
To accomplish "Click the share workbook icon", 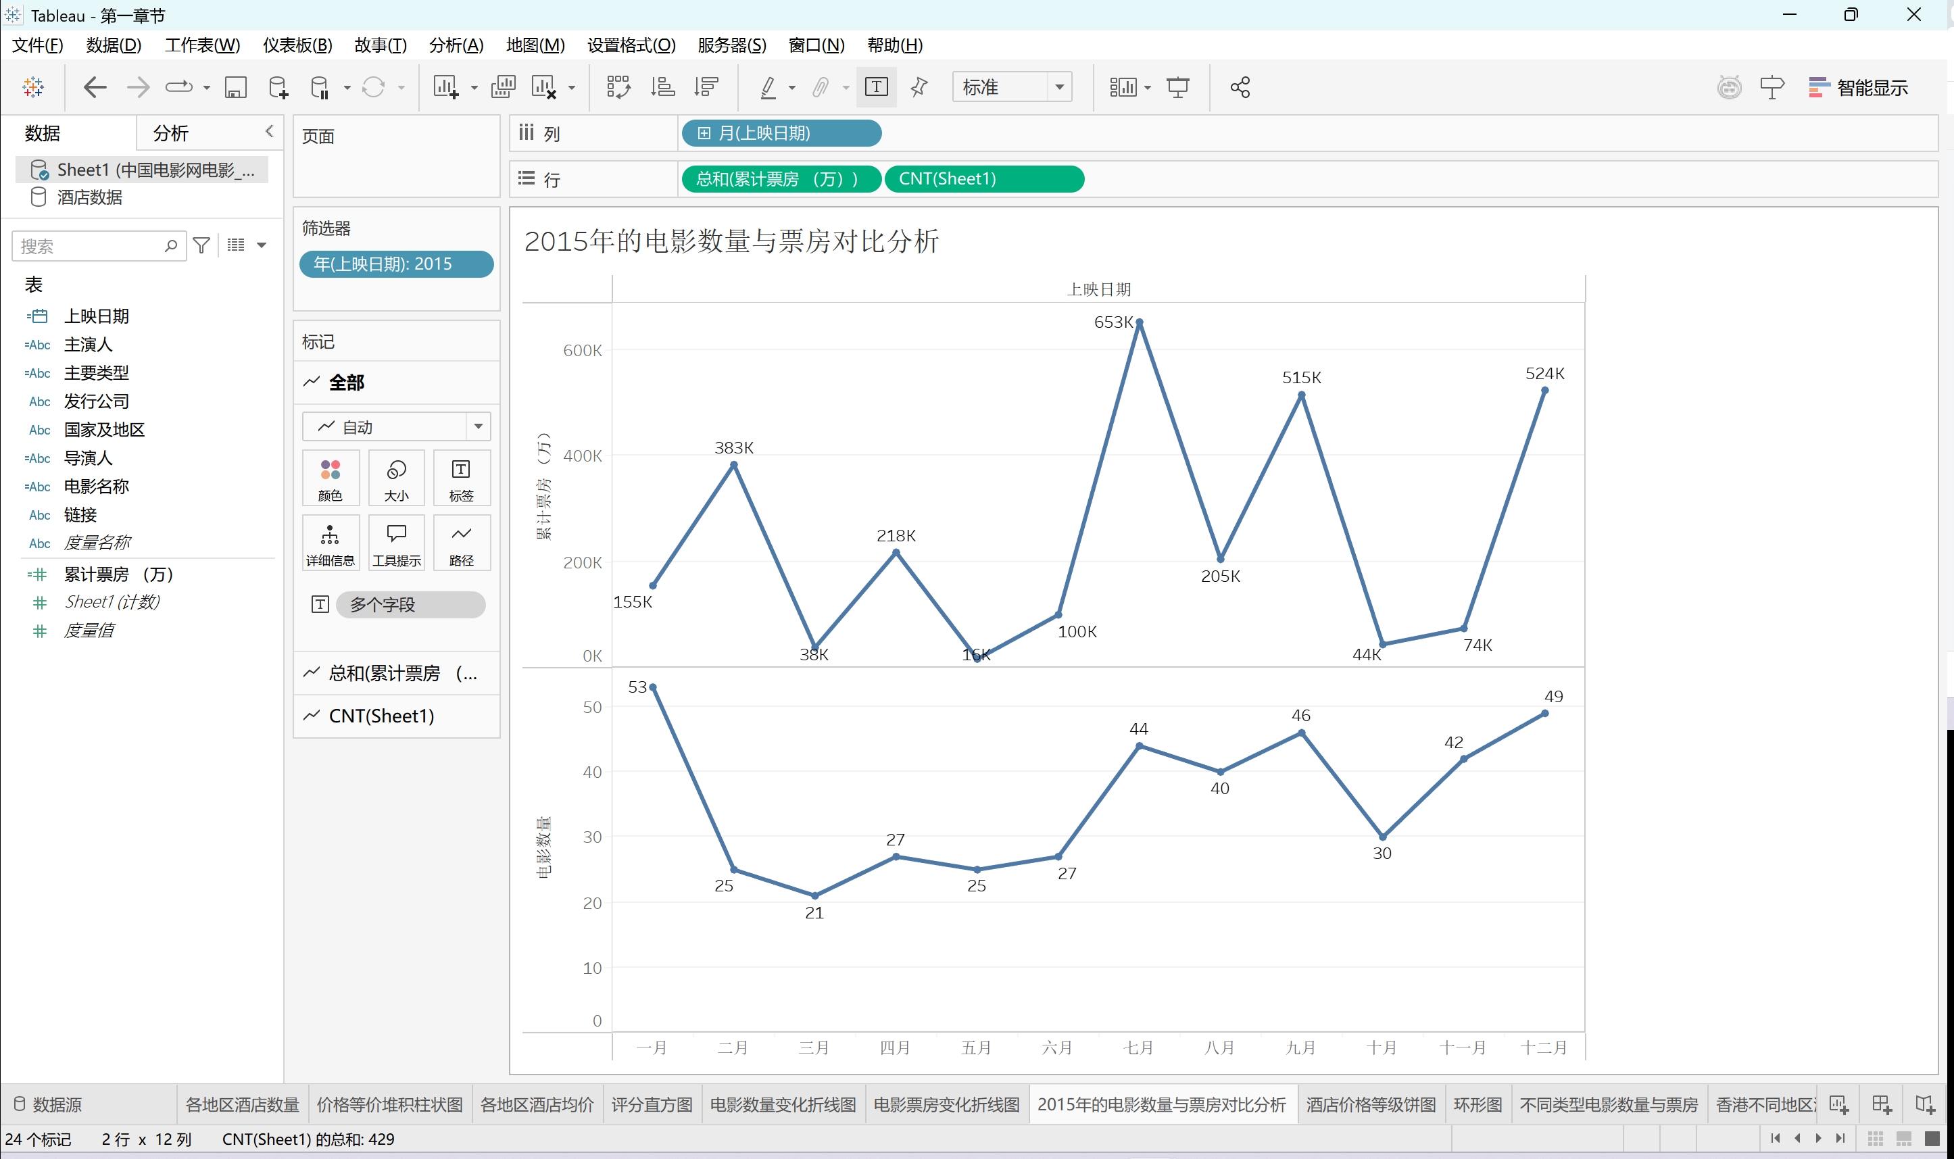I will point(1240,87).
